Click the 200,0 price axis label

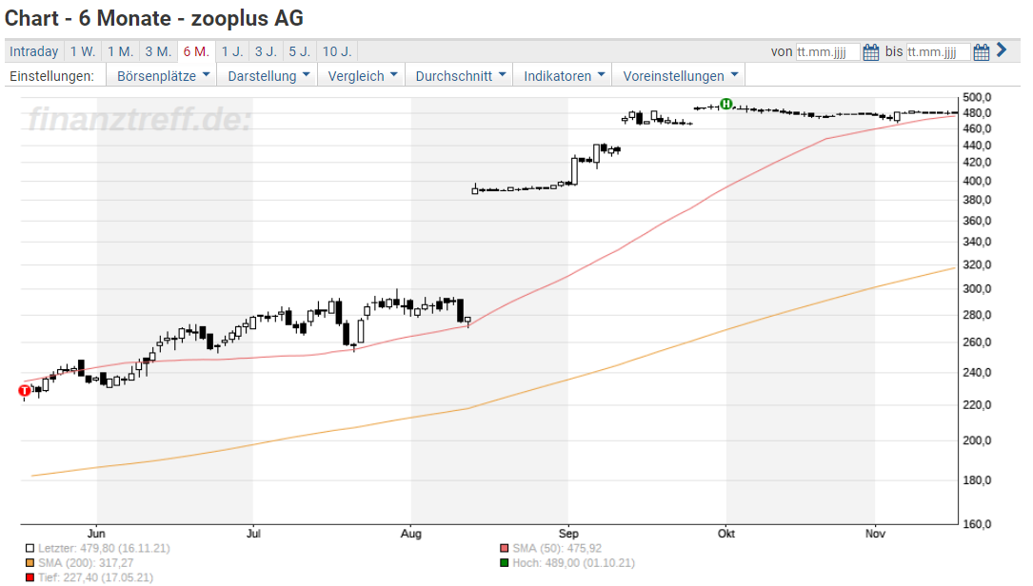(x=977, y=440)
